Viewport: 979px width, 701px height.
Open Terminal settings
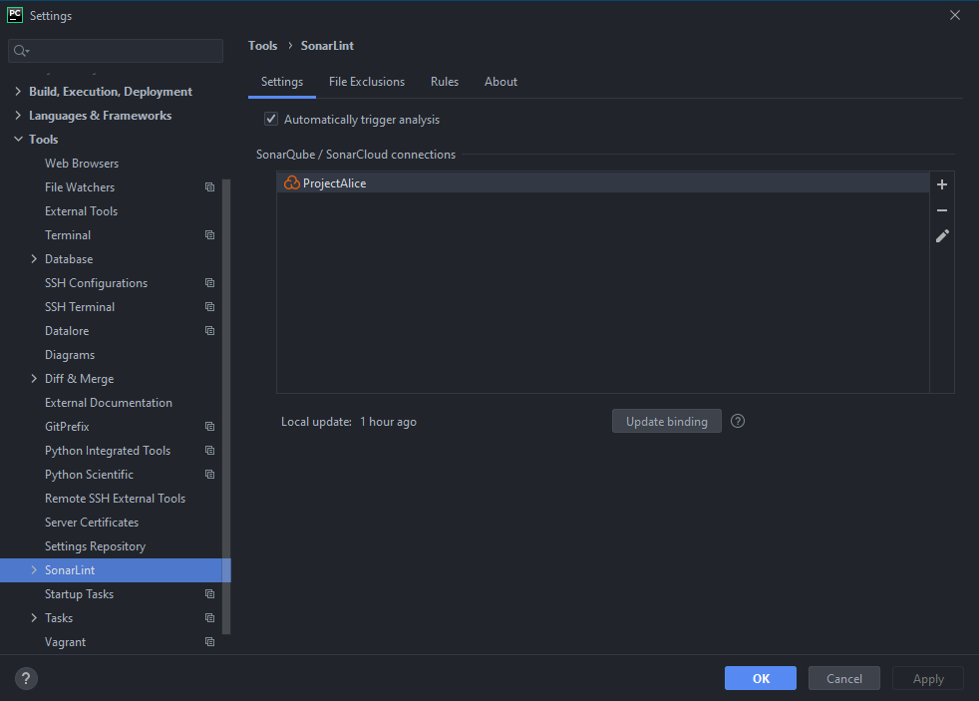(x=68, y=234)
